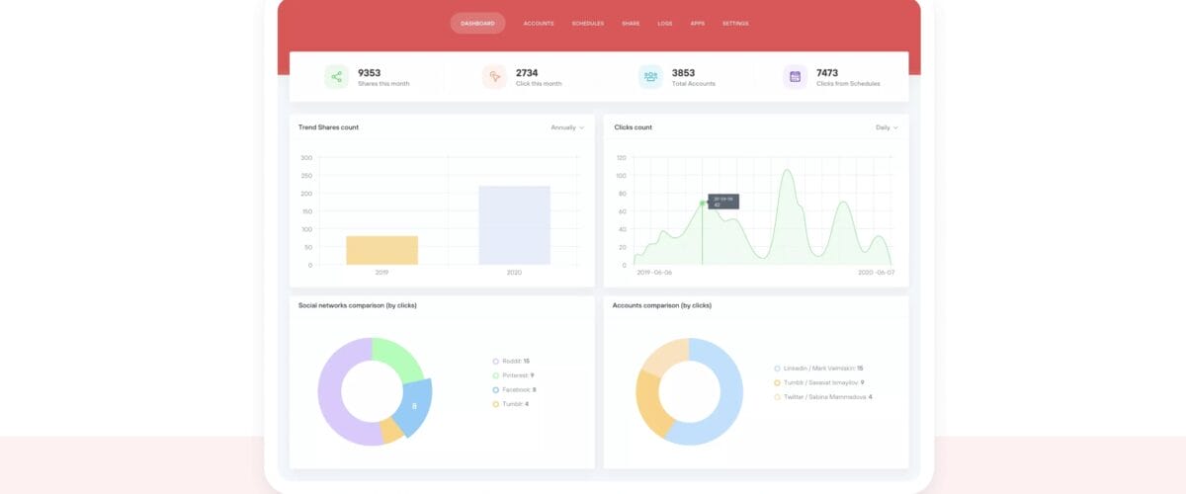Toggle the Pinterest legend marker

(x=495, y=375)
